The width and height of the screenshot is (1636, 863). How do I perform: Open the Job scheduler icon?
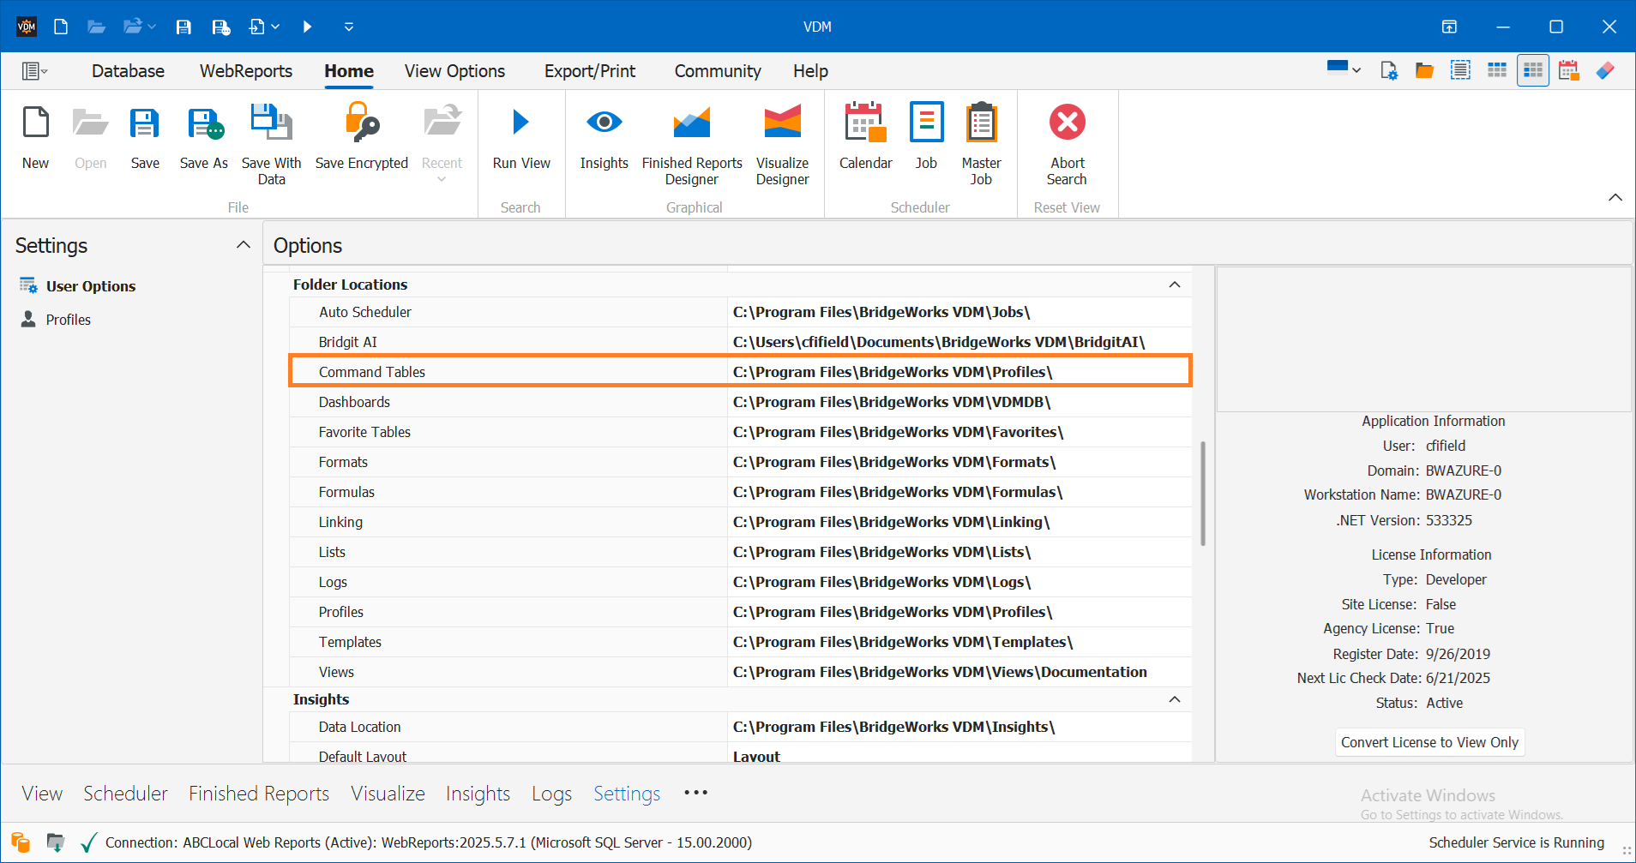926,123
